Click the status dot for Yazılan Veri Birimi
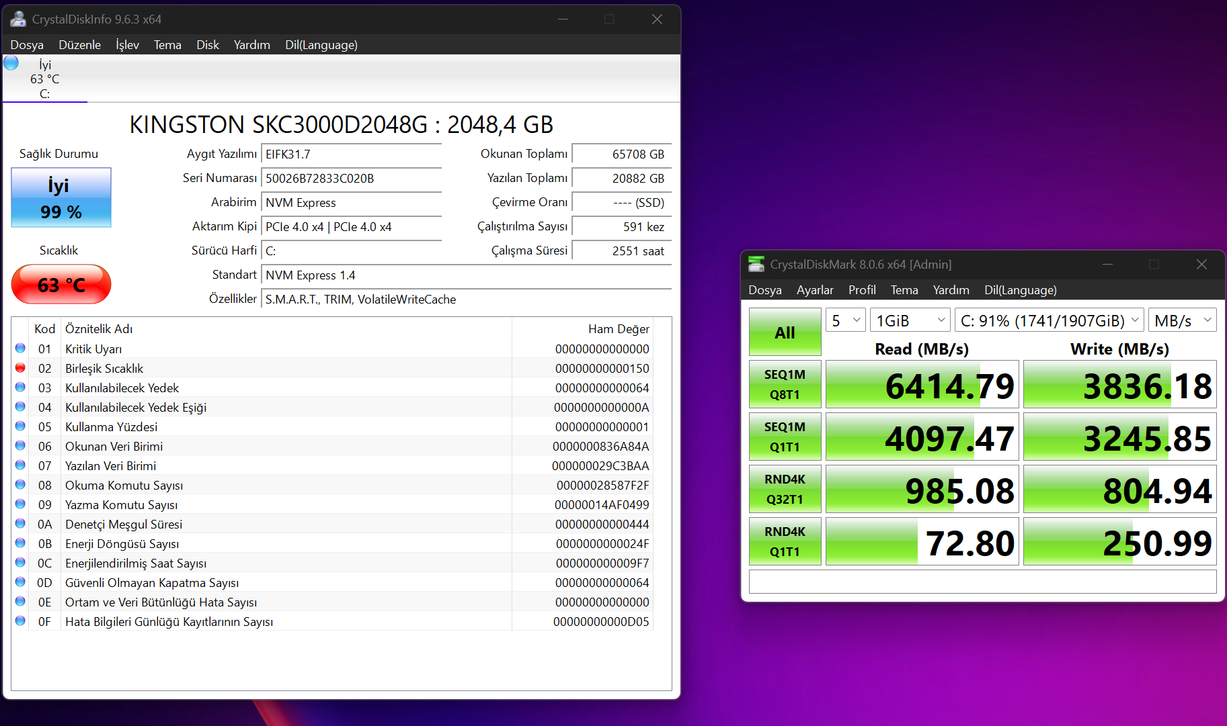The height and width of the screenshot is (726, 1227). pos(20,465)
